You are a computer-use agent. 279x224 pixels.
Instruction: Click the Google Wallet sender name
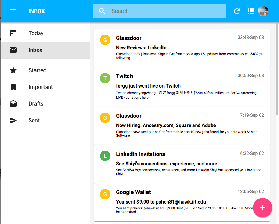133,192
